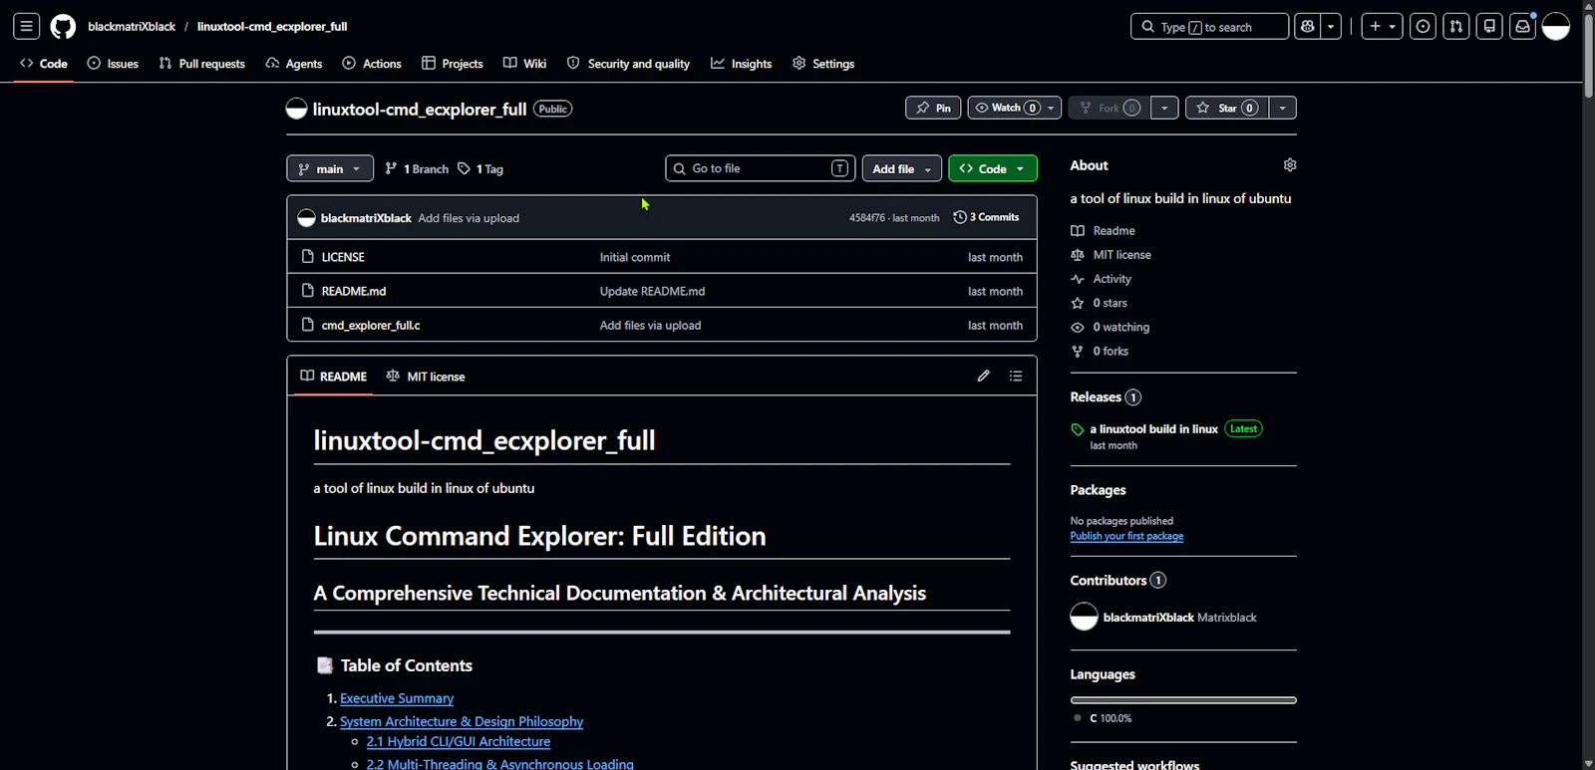1595x770 pixels.
Task: Open repositories shortcut icon in header
Action: pos(1489,27)
